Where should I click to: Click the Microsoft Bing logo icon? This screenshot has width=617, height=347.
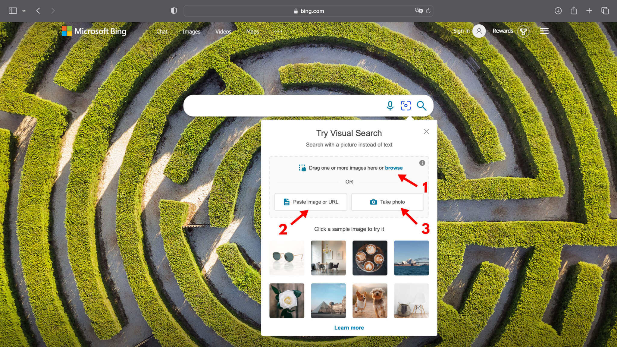[x=66, y=31]
